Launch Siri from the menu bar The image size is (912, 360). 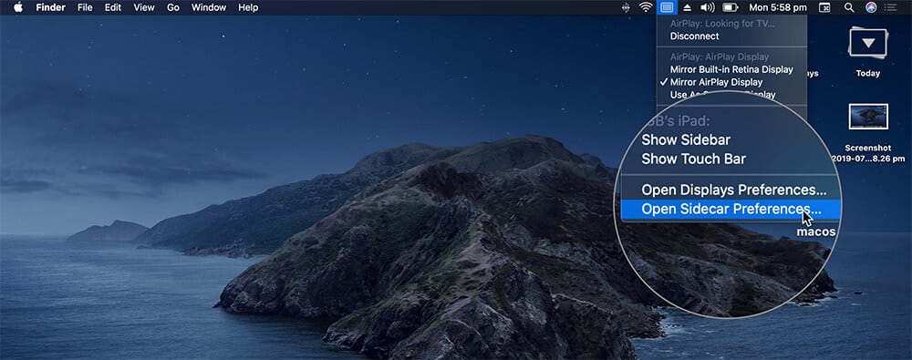(871, 7)
